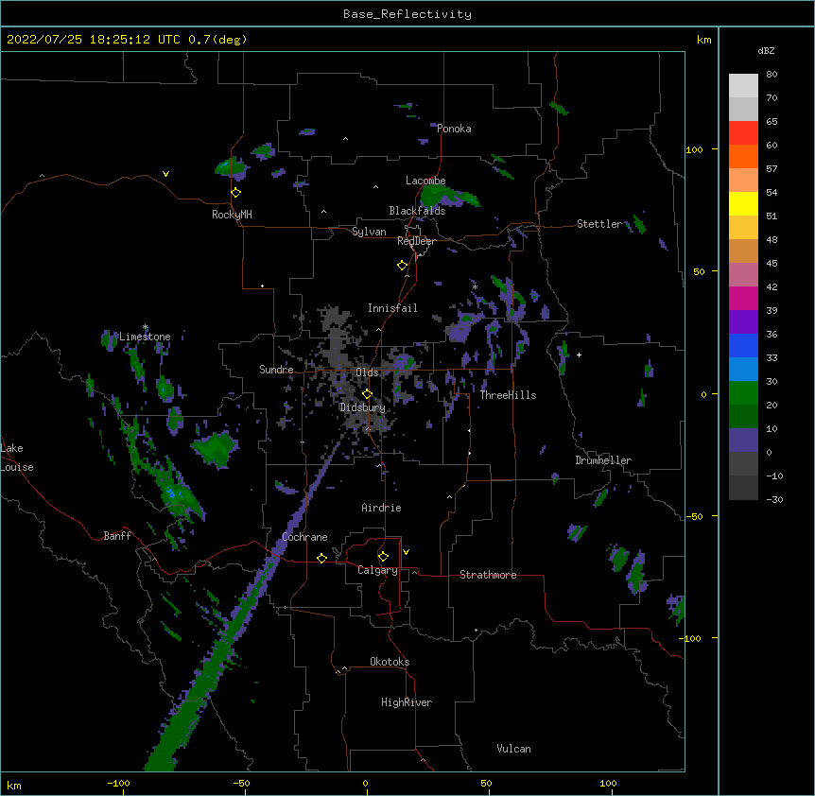Image resolution: width=815 pixels, height=796 pixels.
Task: Select the asterisk marker northeast of Innisfail
Action: [x=475, y=286]
